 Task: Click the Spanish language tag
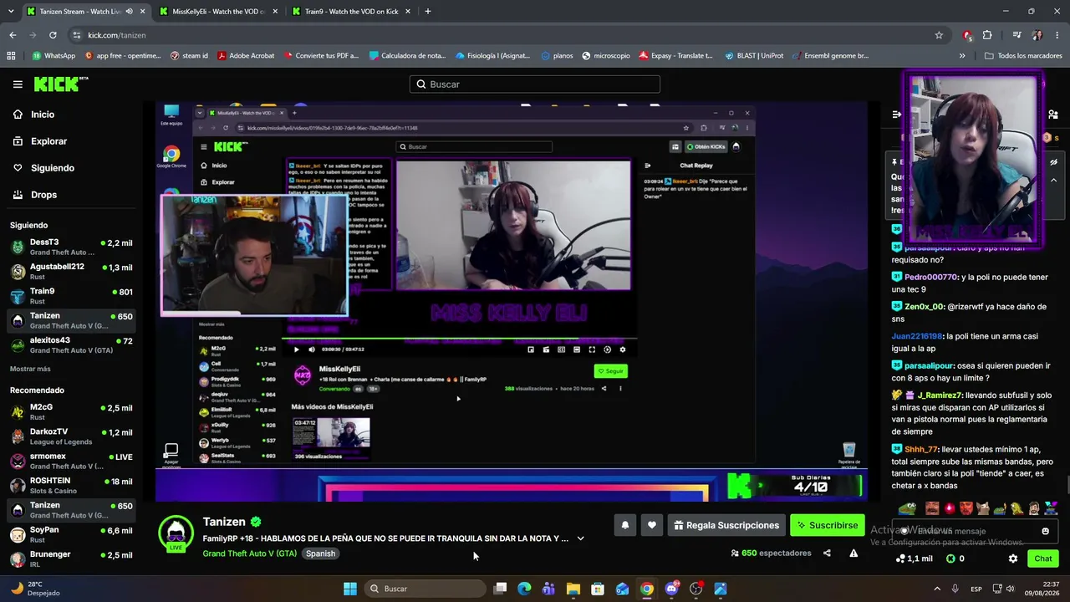coord(320,554)
